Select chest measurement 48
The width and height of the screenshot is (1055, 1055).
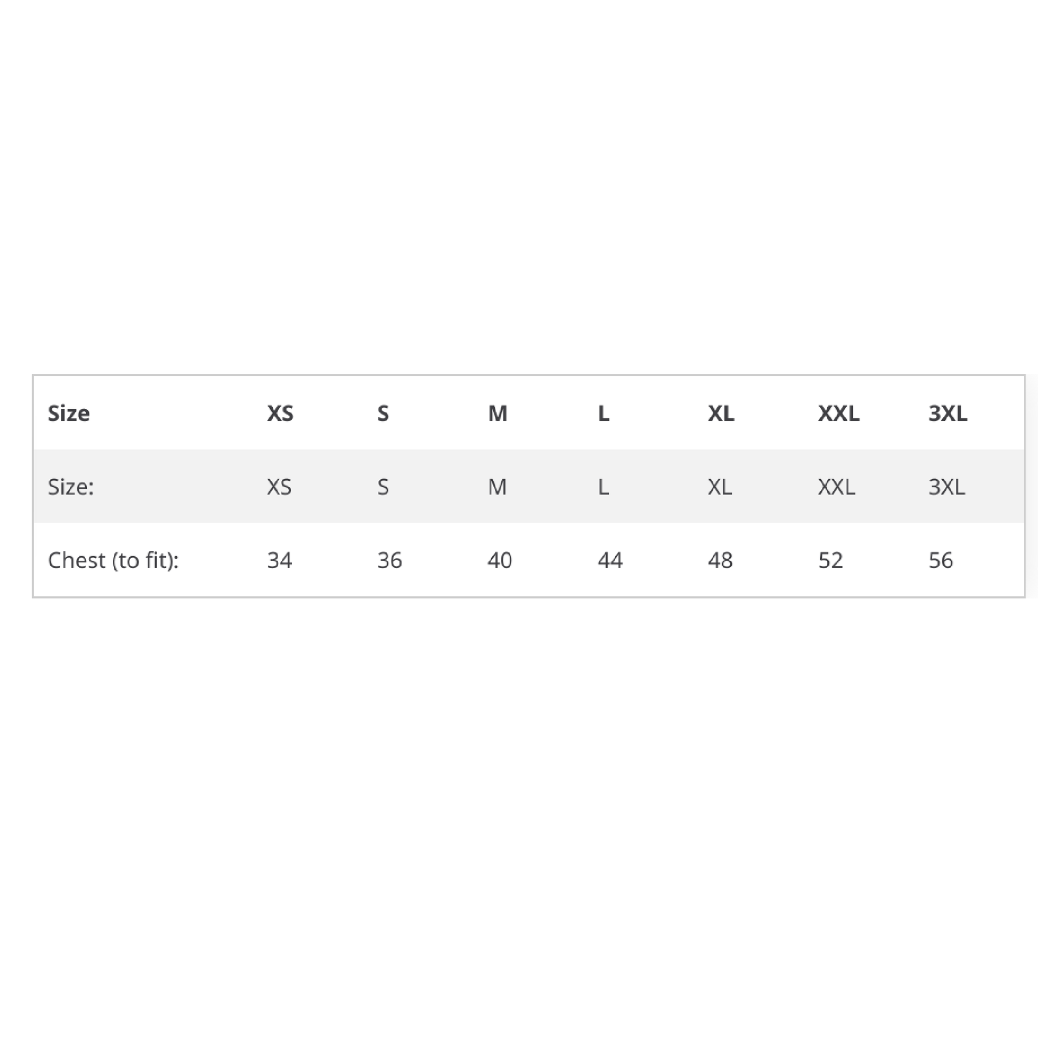point(721,560)
